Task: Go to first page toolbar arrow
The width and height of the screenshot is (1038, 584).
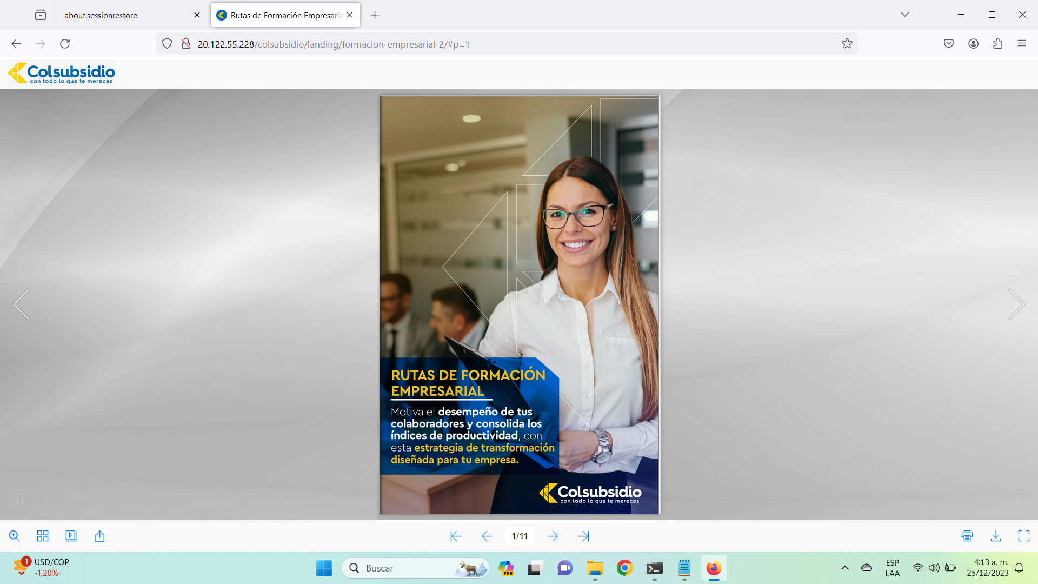Action: point(456,536)
